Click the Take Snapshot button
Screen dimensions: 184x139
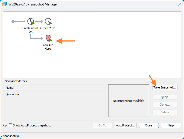tap(165, 87)
